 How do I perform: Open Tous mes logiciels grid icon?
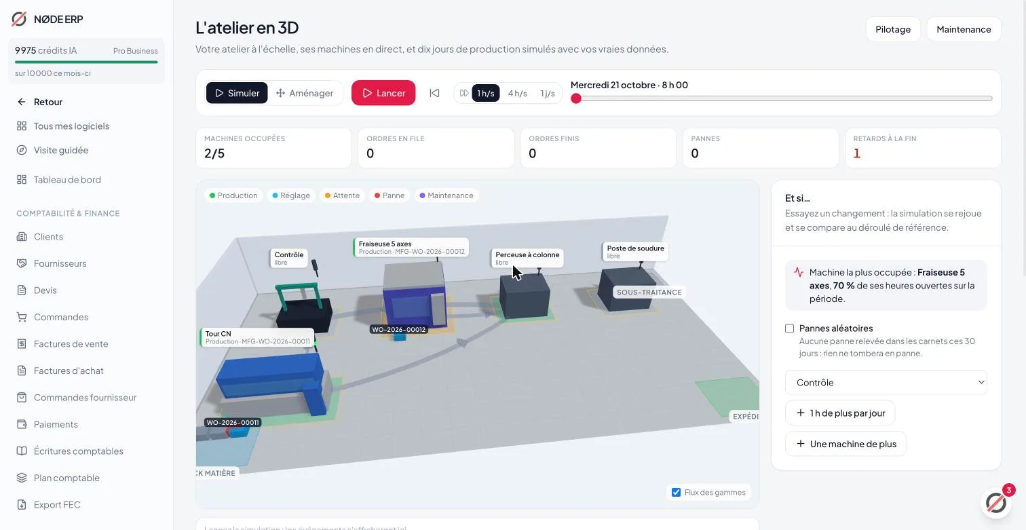click(22, 126)
